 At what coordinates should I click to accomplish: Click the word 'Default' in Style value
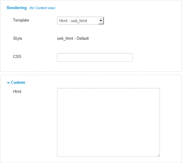pos(83,38)
